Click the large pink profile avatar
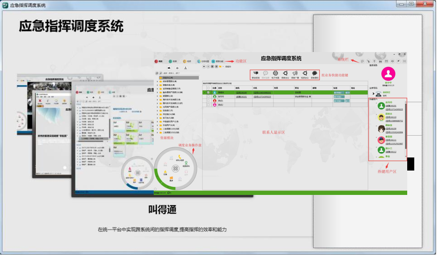437x255 pixels. tap(388, 73)
